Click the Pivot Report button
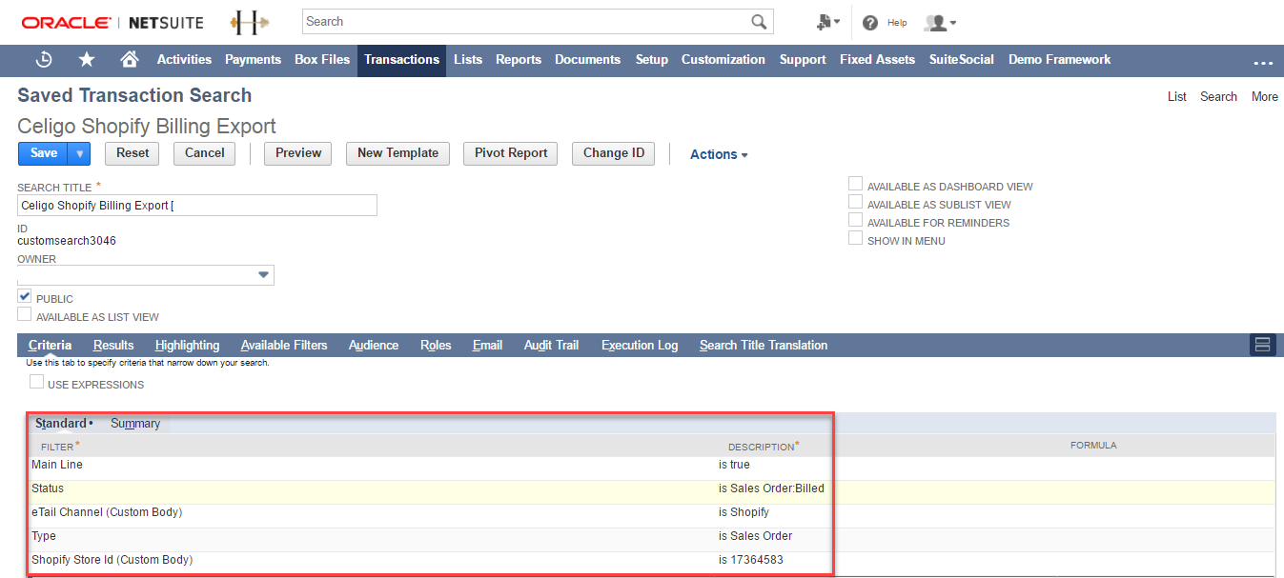 pos(511,153)
